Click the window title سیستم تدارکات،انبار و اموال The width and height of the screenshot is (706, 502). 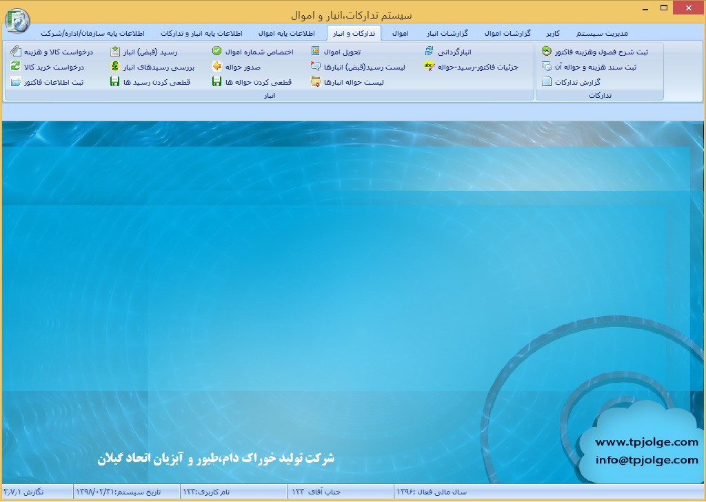pyautogui.click(x=351, y=15)
